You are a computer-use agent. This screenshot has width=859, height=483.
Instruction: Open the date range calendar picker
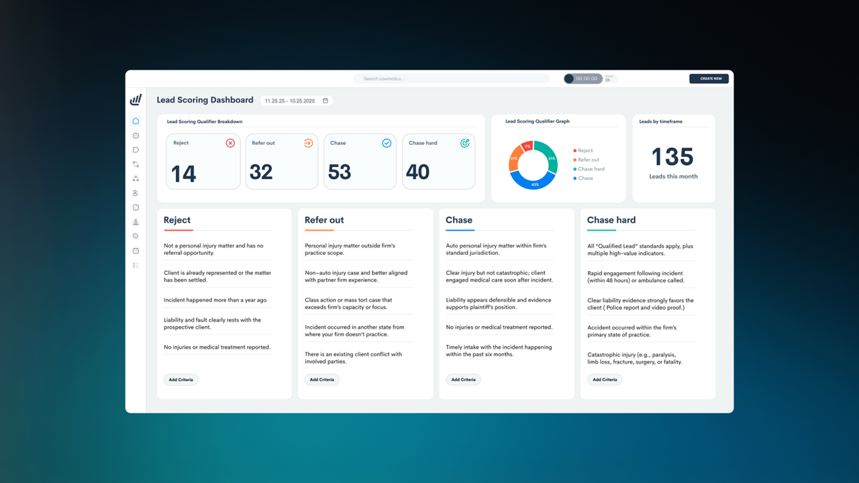[x=325, y=101]
